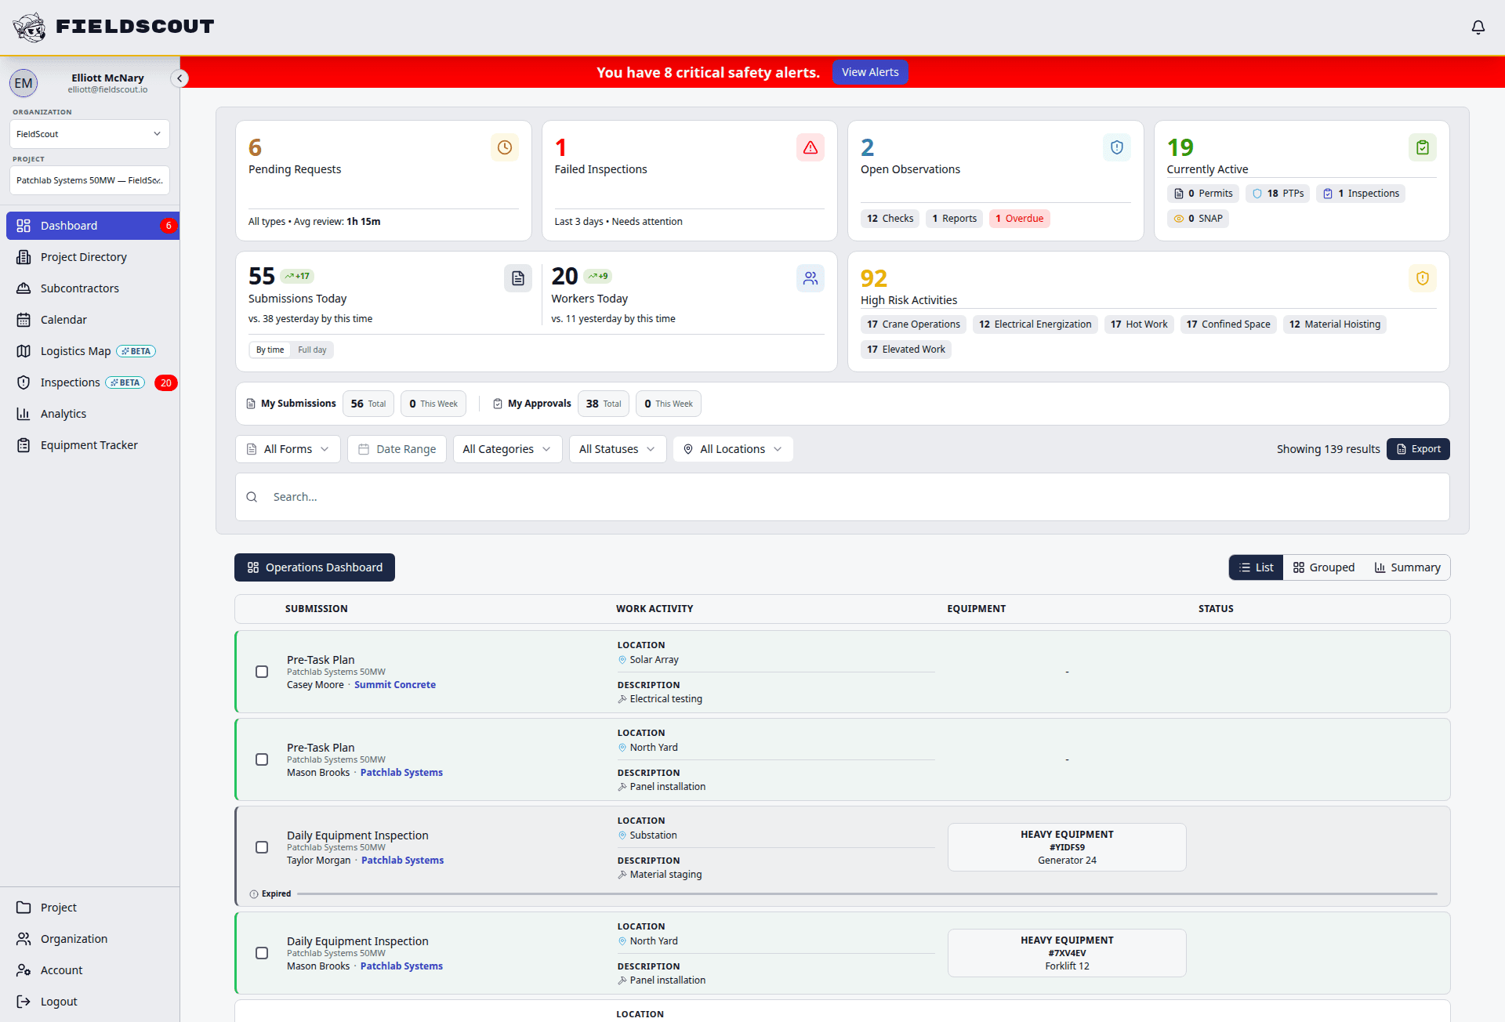The height and width of the screenshot is (1022, 1505).
Task: Click the Logout arrow icon
Action: coord(24,1002)
